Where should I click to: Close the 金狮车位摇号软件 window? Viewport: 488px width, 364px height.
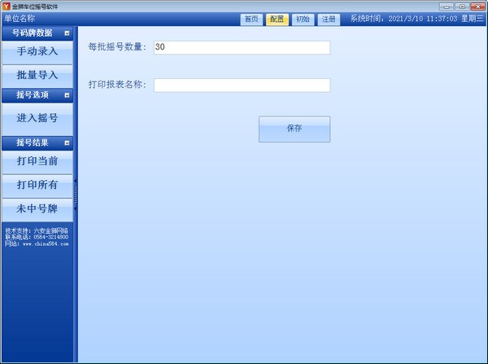[x=478, y=7]
